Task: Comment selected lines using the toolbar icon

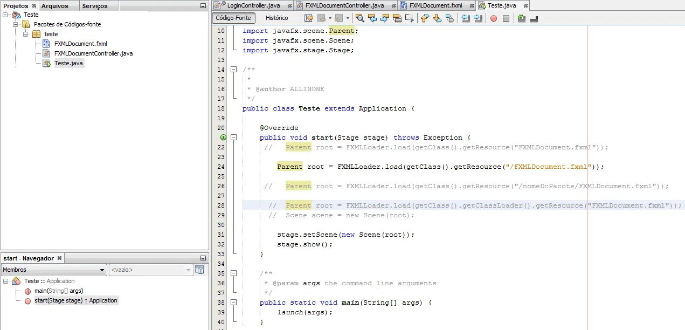Action: click(x=521, y=18)
